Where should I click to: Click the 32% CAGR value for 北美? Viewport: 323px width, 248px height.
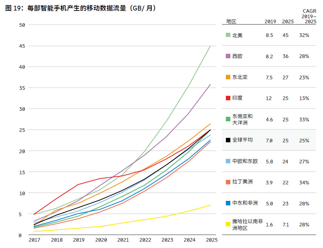[304, 35]
